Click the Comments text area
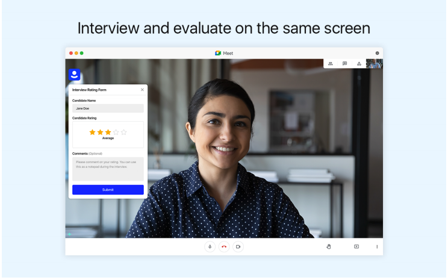The width and height of the screenshot is (448, 280). pos(108,169)
